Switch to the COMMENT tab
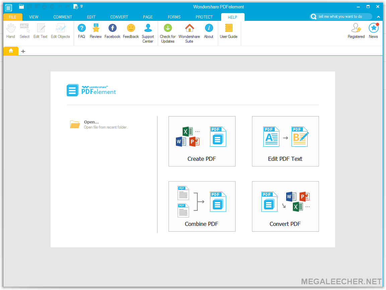386x290 pixels. [x=63, y=17]
